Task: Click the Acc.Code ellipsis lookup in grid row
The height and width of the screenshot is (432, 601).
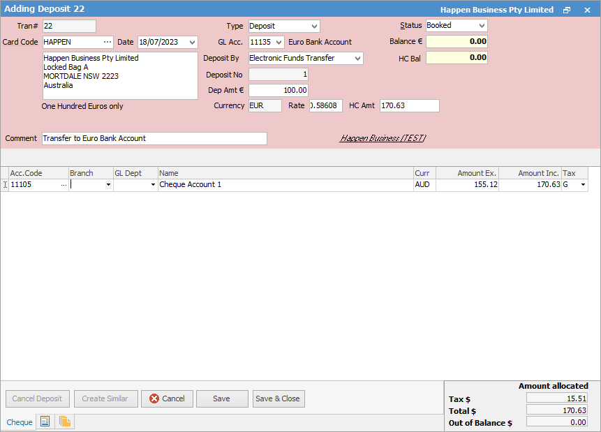Action: point(64,185)
